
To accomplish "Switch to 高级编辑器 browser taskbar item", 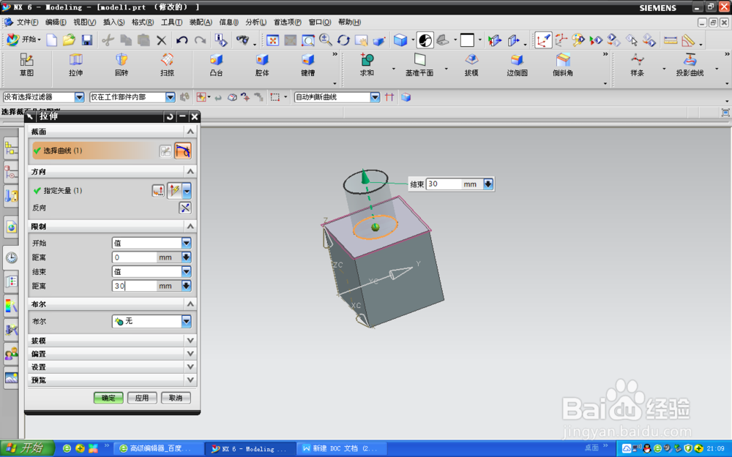I will pos(158,449).
